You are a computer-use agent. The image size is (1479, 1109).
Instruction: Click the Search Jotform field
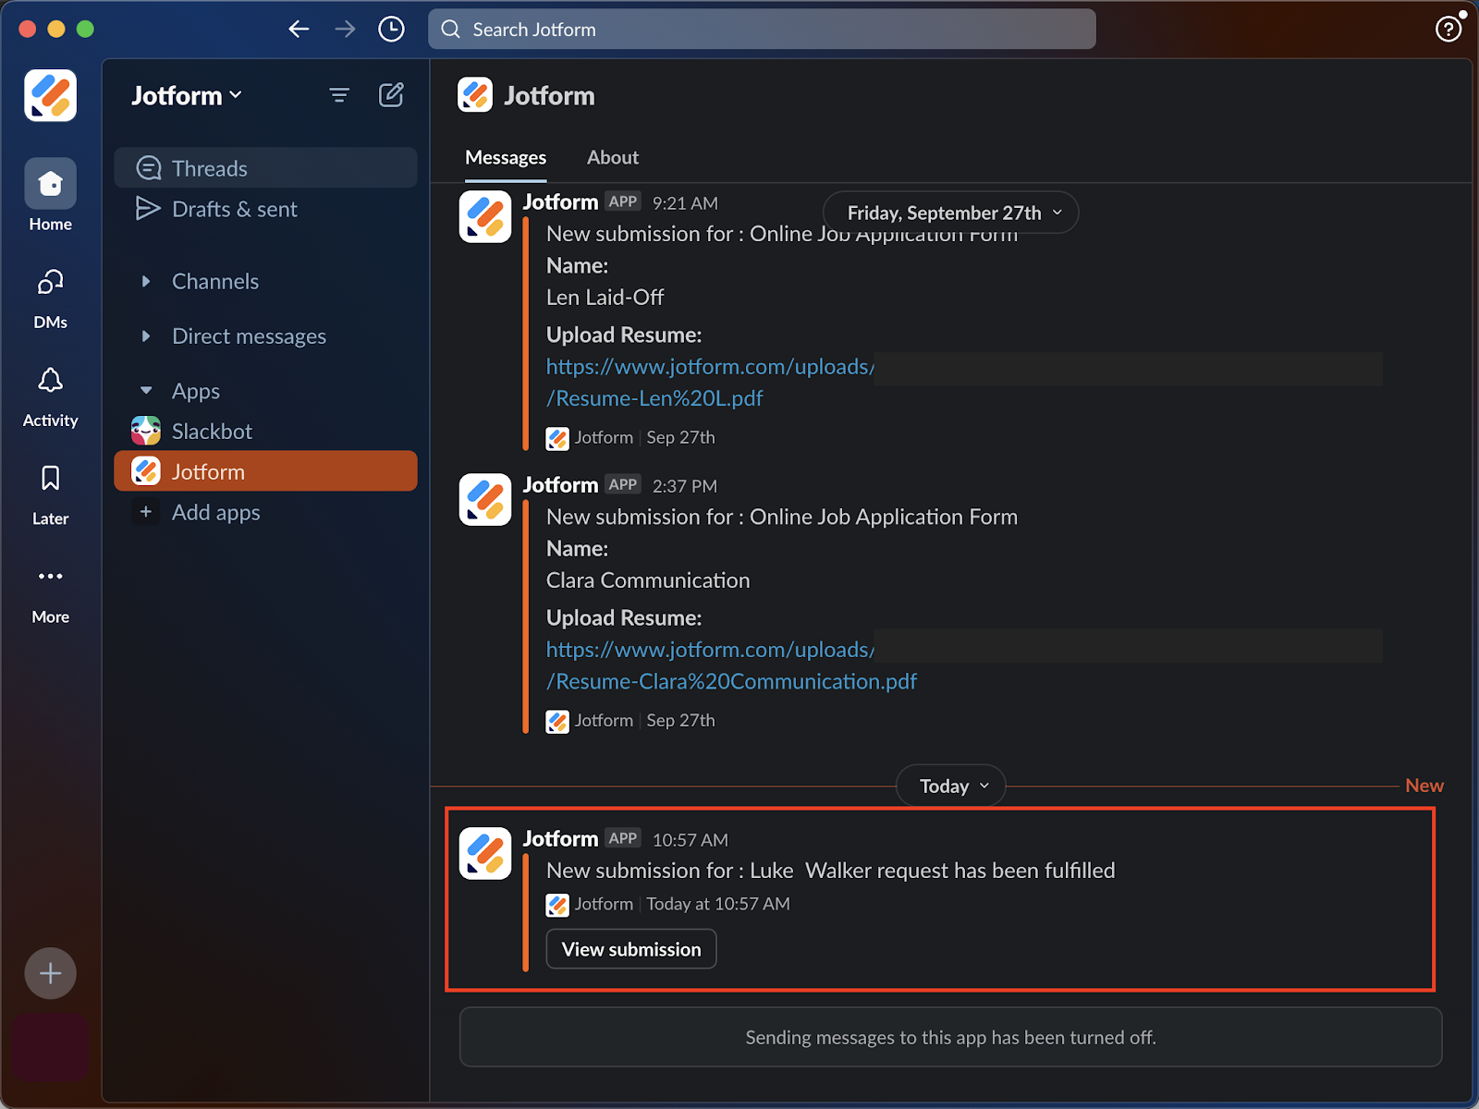(x=762, y=30)
